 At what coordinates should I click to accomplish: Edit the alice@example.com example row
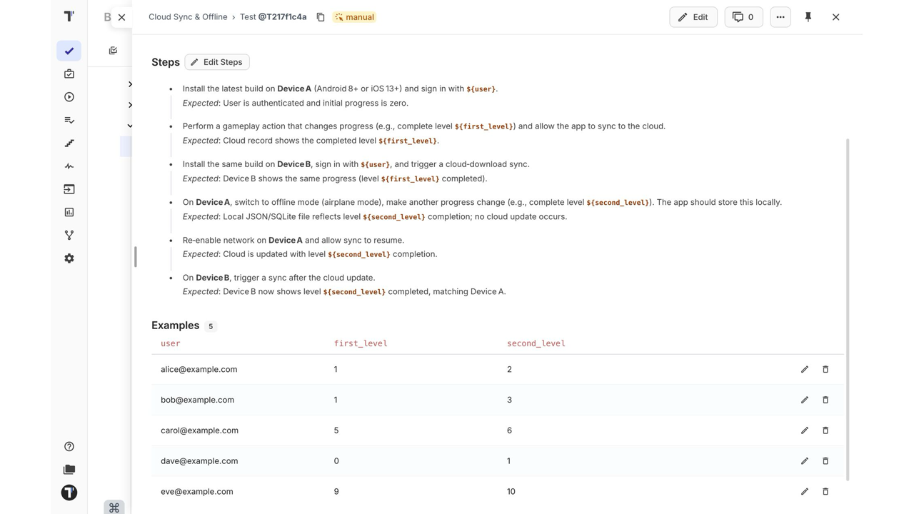point(805,370)
